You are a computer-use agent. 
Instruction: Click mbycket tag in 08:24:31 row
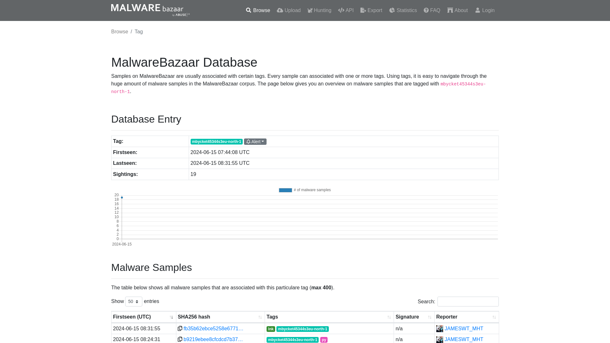(x=293, y=340)
